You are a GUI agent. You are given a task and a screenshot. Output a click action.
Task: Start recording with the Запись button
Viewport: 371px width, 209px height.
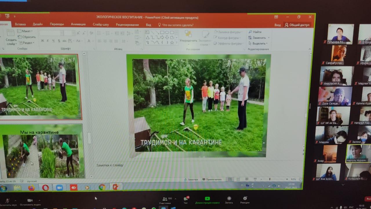pos(229,199)
